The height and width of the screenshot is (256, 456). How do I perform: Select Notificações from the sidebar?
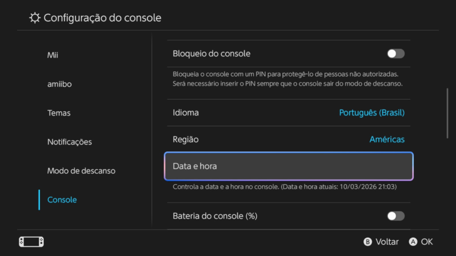(x=69, y=142)
